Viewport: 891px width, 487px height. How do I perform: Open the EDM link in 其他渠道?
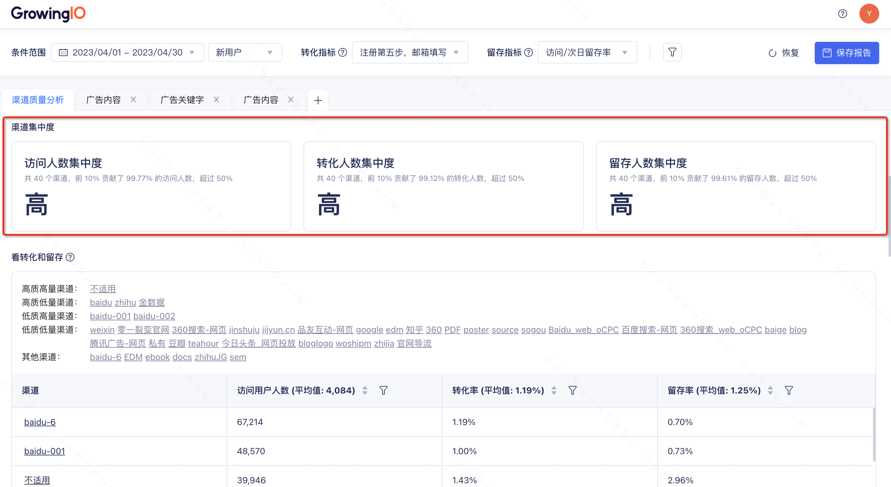click(x=134, y=357)
